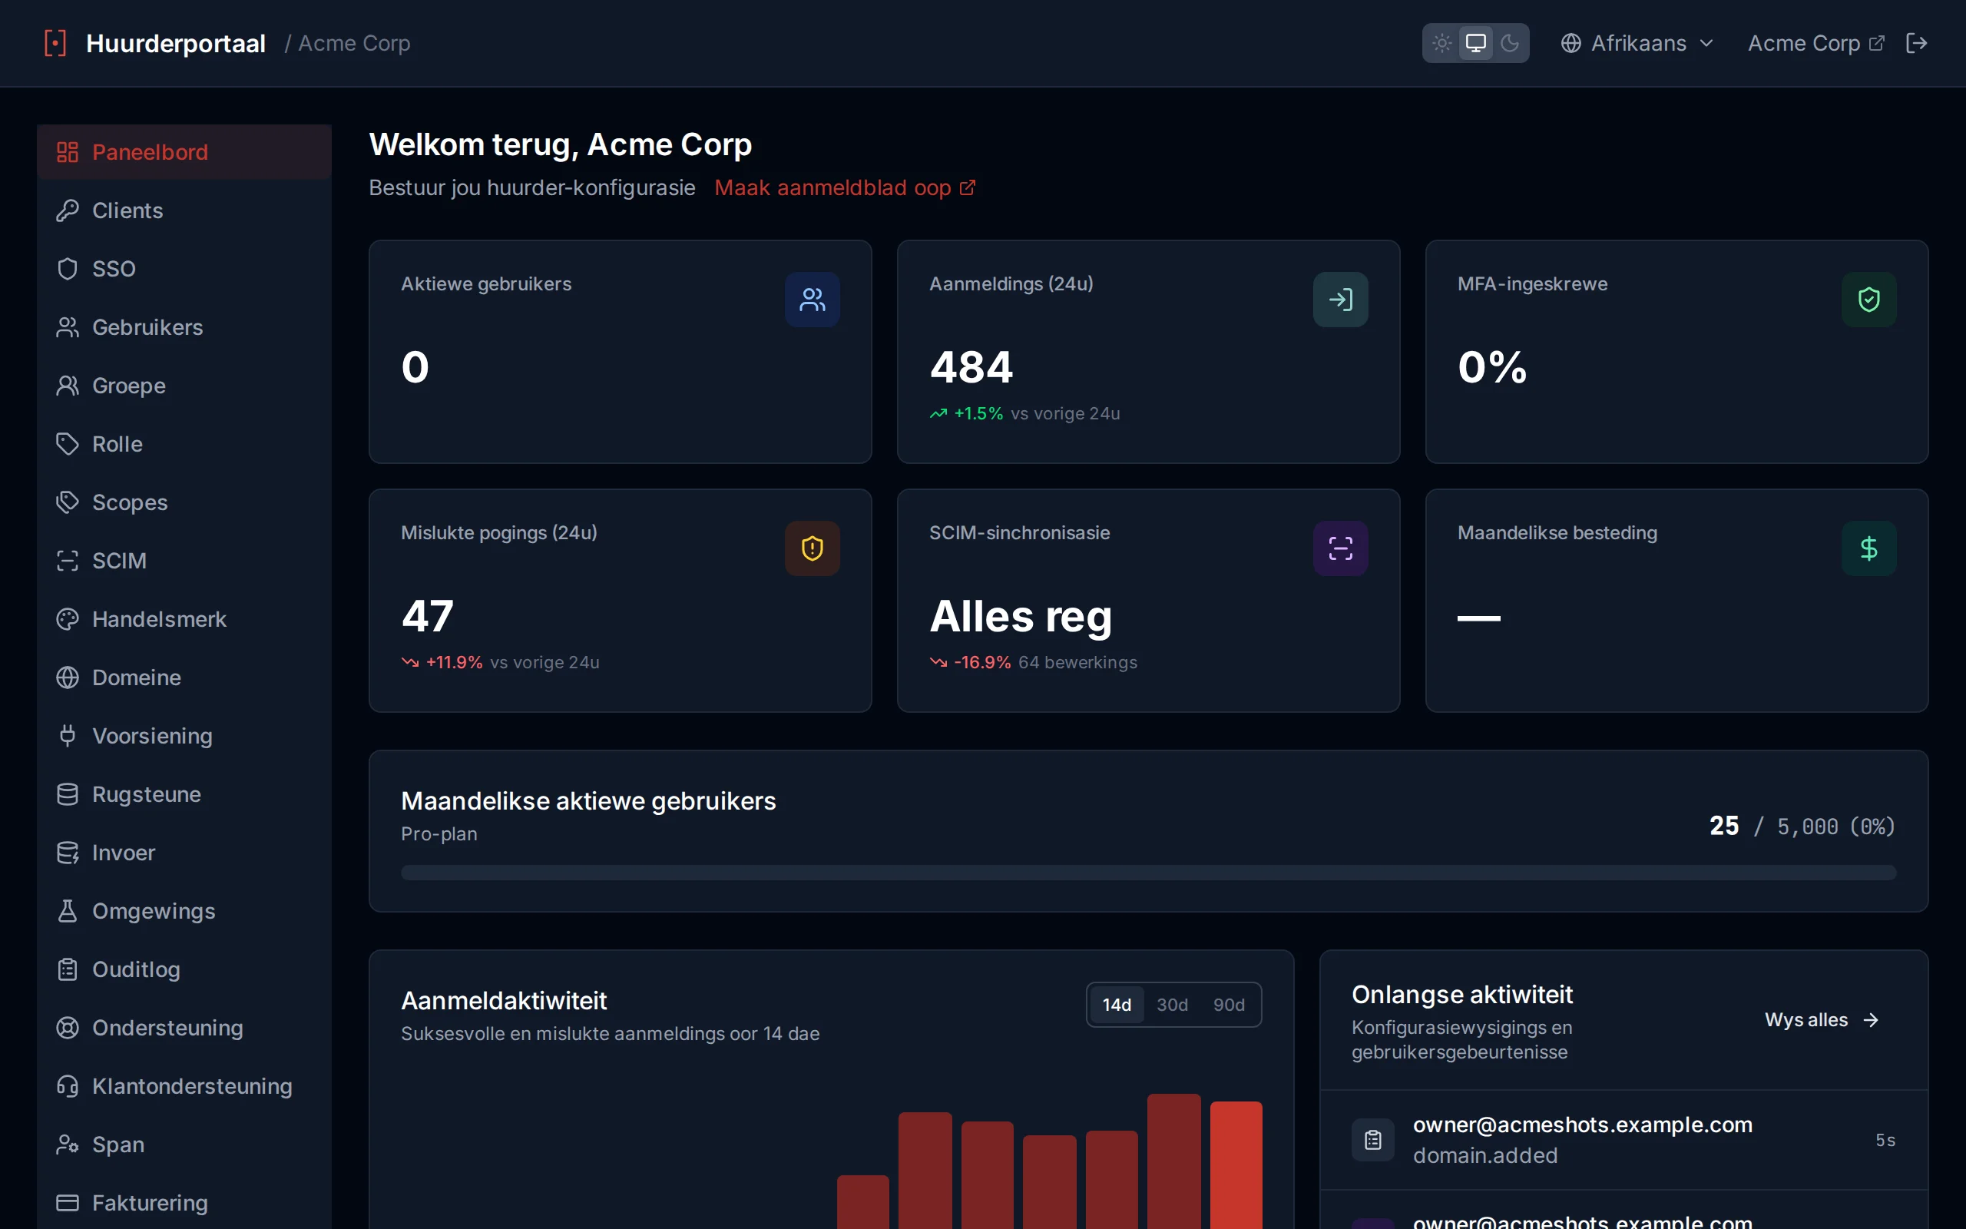Click the Mislukte pogings warning shield icon
1966x1229 pixels.
tap(813, 548)
